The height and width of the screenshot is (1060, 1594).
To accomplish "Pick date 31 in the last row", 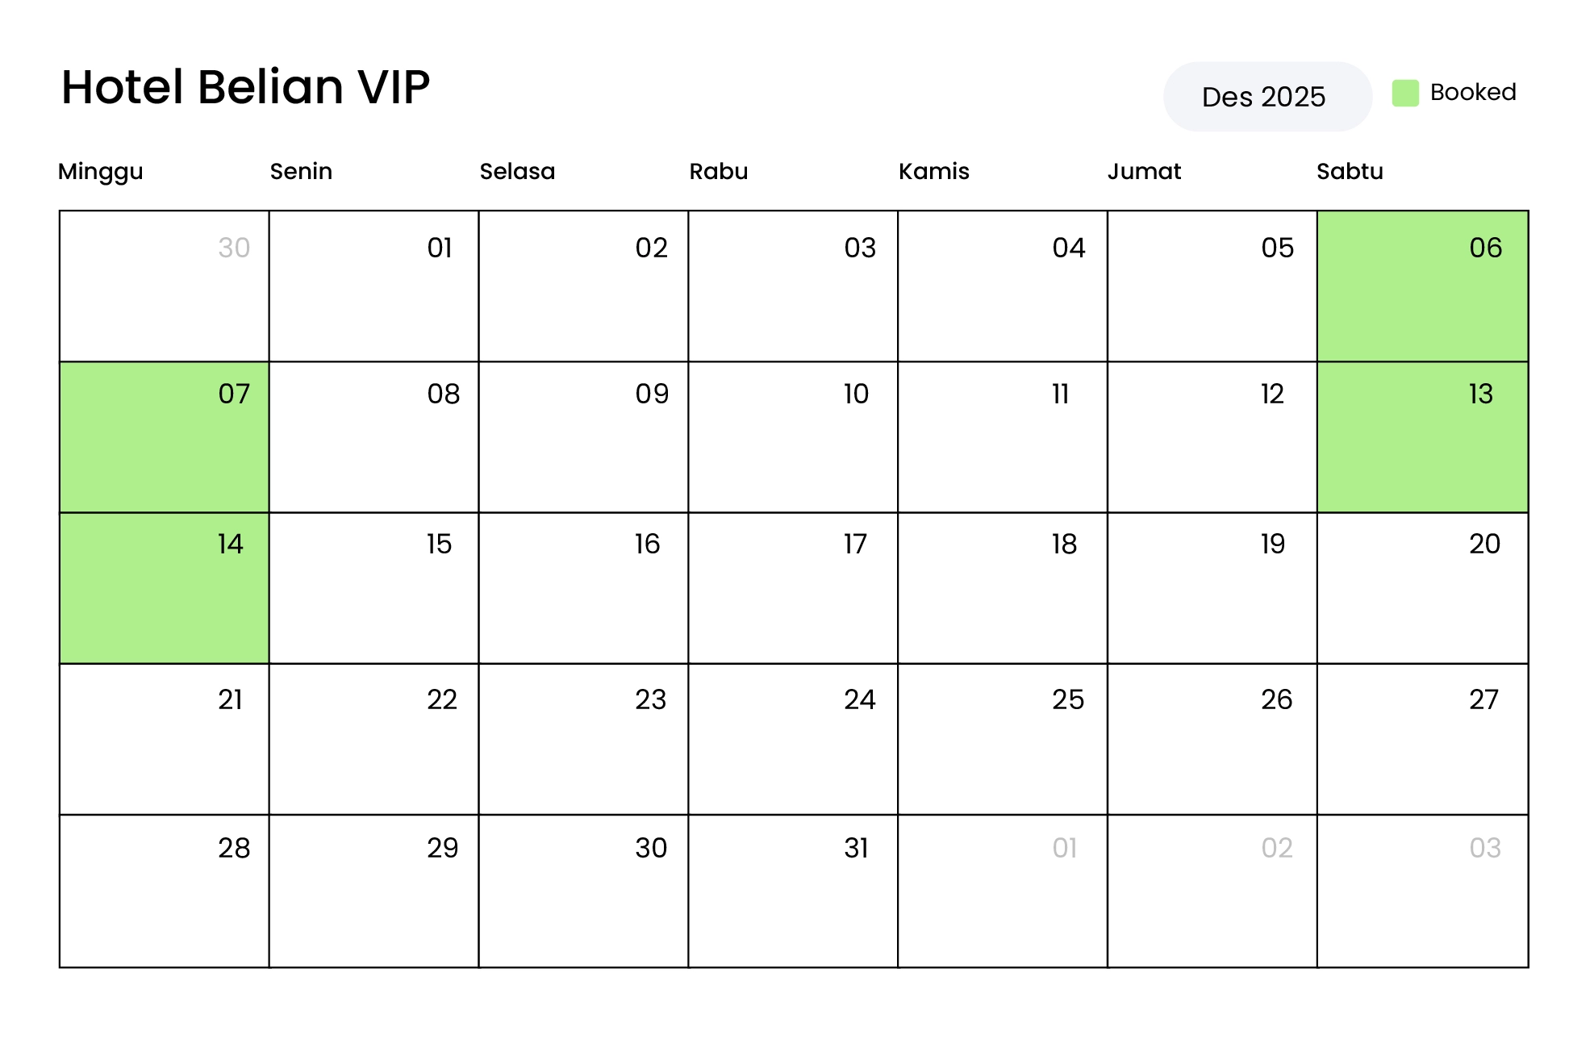I will 793,890.
